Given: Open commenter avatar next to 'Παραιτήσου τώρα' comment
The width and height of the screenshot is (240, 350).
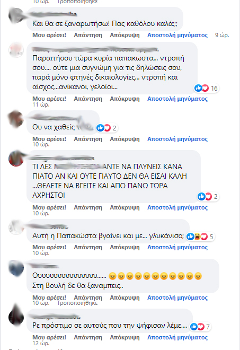Looking at the screenshot, I should click(16, 50).
